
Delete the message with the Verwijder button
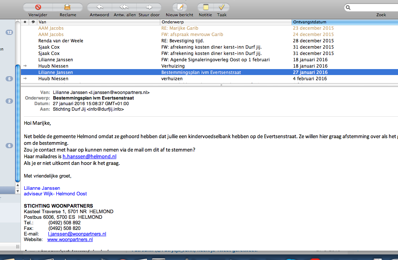pyautogui.click(x=38, y=7)
